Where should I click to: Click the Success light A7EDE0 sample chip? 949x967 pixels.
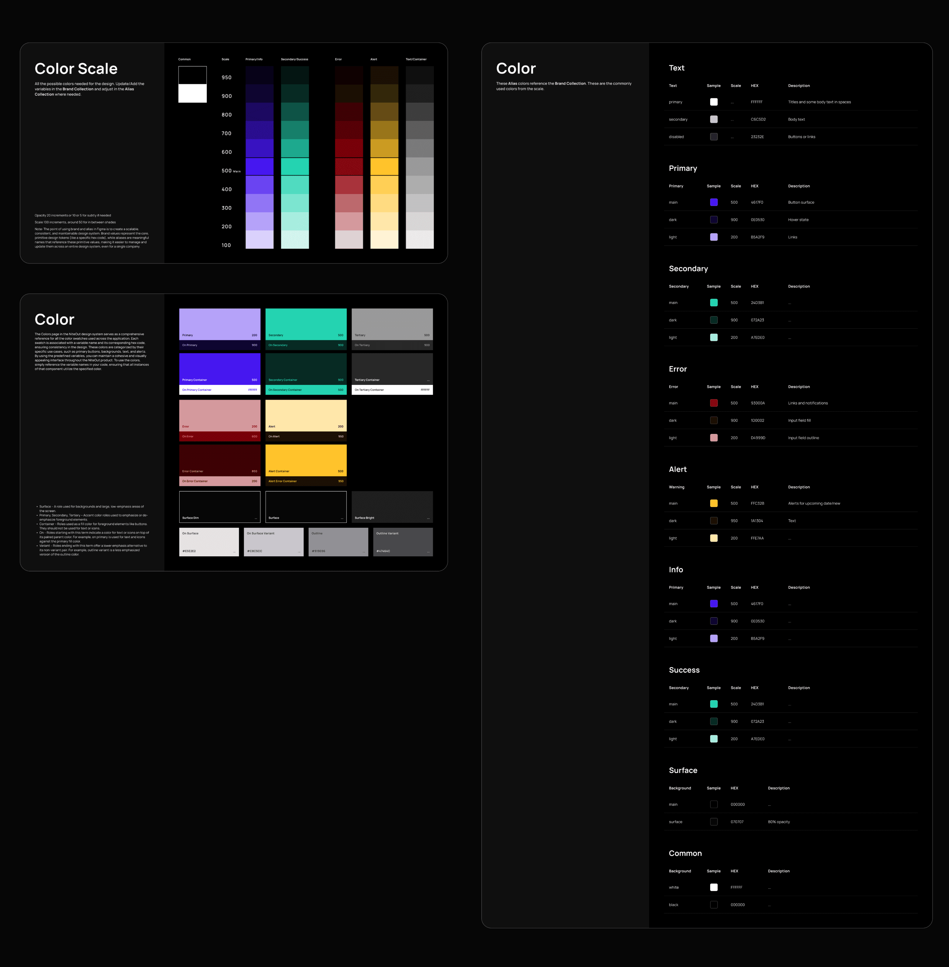pos(713,739)
